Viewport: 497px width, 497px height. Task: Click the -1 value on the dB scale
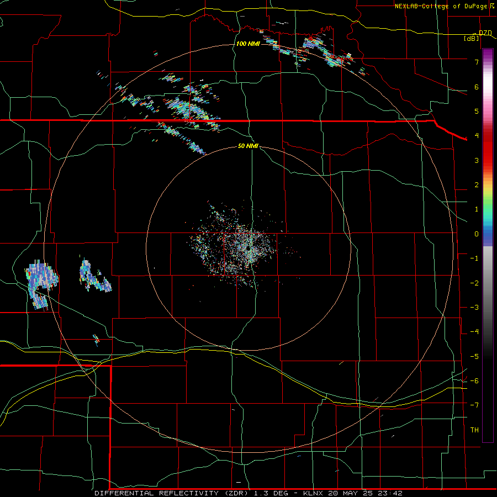coord(474,258)
